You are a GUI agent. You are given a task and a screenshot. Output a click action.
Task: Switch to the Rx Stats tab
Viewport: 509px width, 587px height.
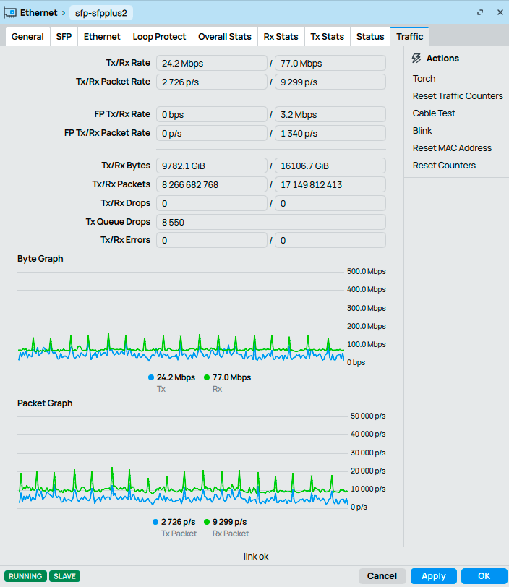coord(281,37)
